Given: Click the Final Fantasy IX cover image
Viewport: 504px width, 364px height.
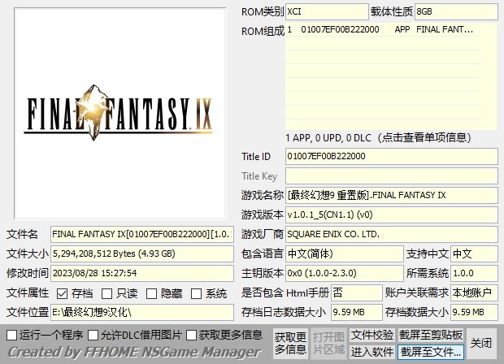Looking at the screenshot, I should tap(119, 114).
